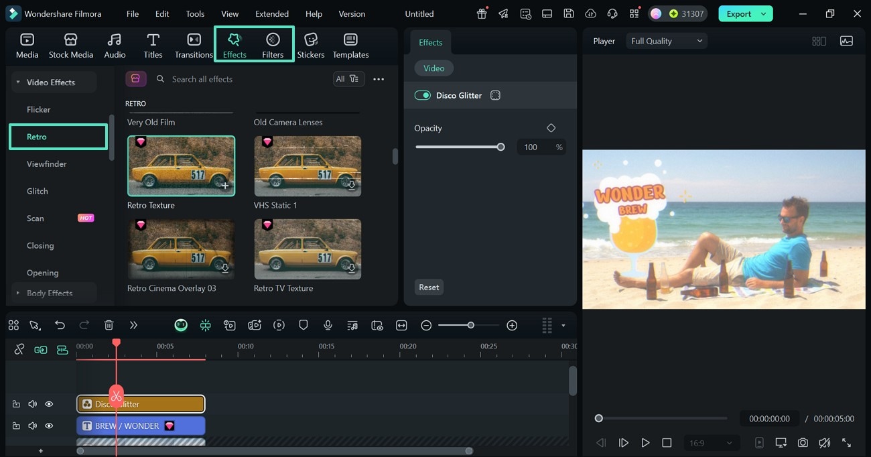Click the cloud upload icon

590,13
